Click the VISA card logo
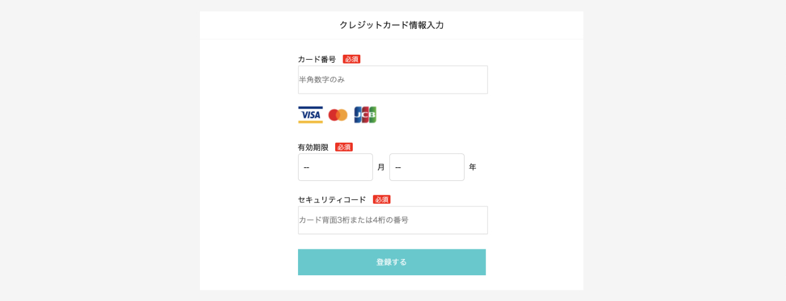The image size is (786, 301). coord(310,115)
